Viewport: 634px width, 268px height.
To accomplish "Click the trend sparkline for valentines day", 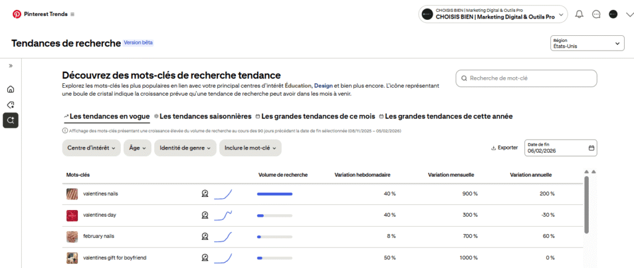I will (x=223, y=216).
